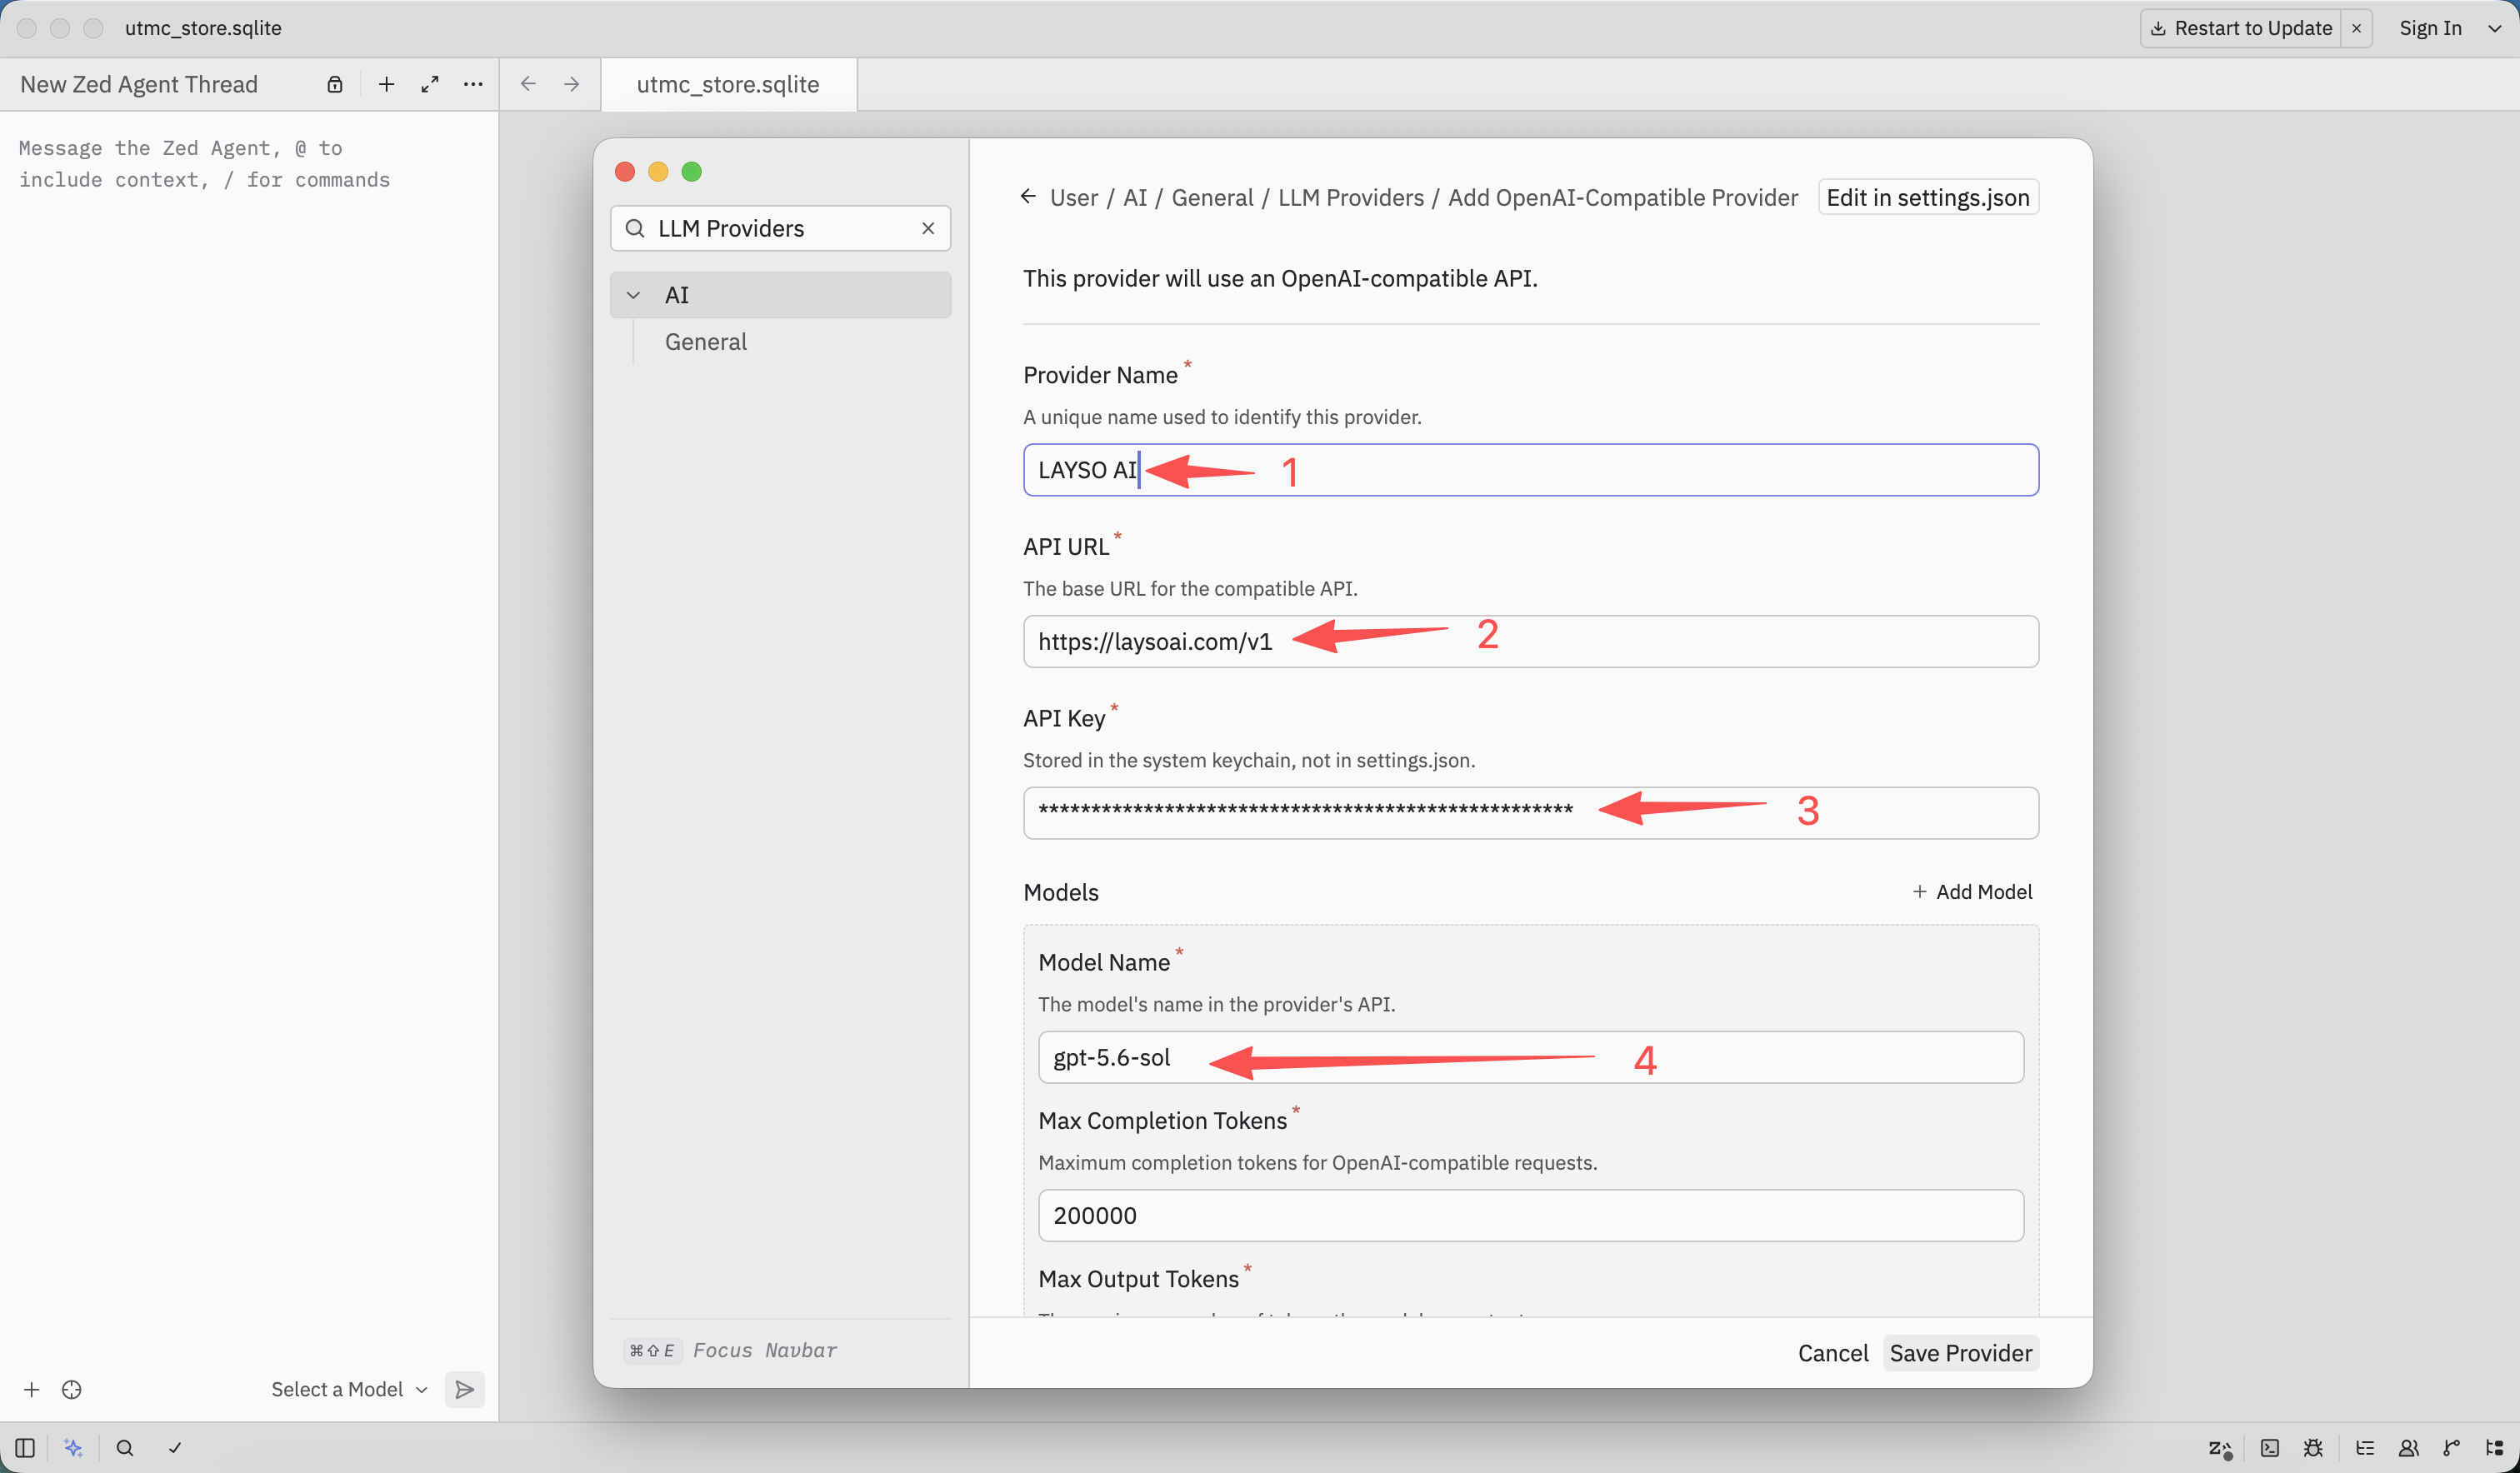Image resolution: width=2520 pixels, height=1473 pixels.
Task: Open the Sign In user menu chevron
Action: coord(2494,28)
